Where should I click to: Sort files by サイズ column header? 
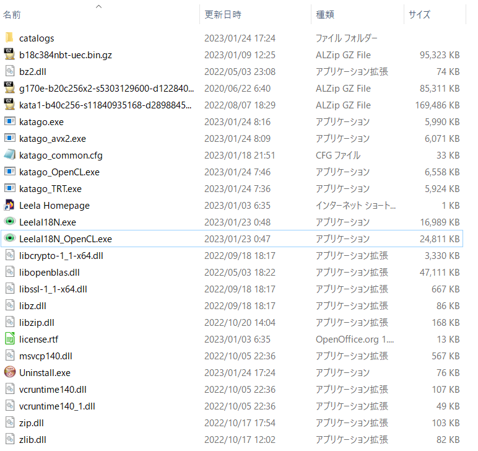click(x=419, y=14)
